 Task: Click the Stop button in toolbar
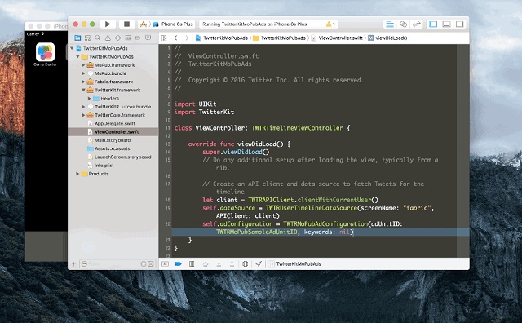pyautogui.click(x=126, y=24)
